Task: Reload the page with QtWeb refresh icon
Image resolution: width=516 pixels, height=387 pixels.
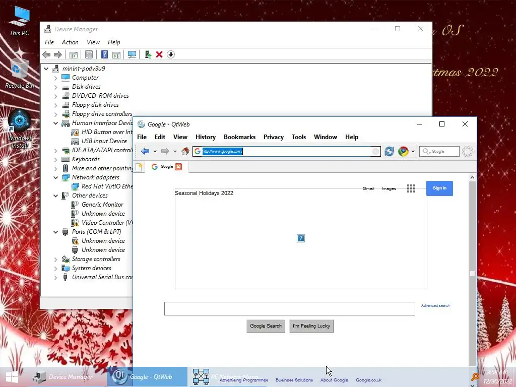Action: [x=390, y=151]
